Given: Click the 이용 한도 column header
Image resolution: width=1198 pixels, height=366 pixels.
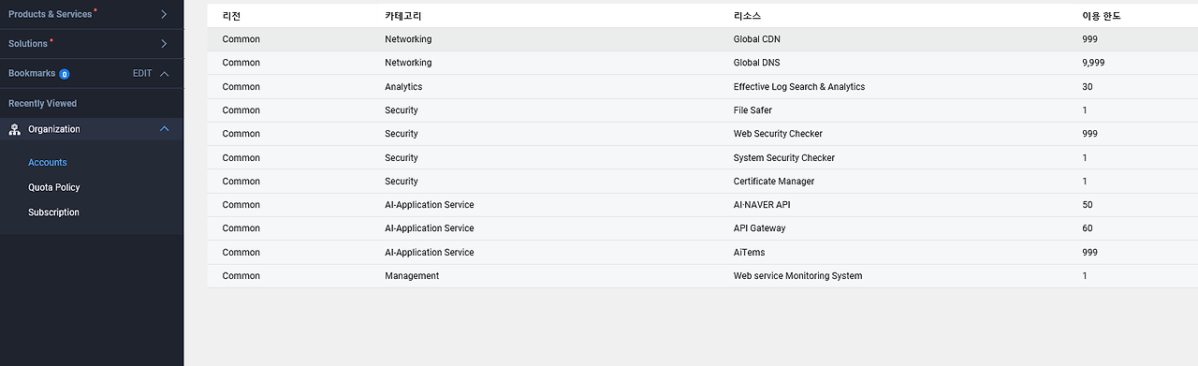Looking at the screenshot, I should (1101, 17).
